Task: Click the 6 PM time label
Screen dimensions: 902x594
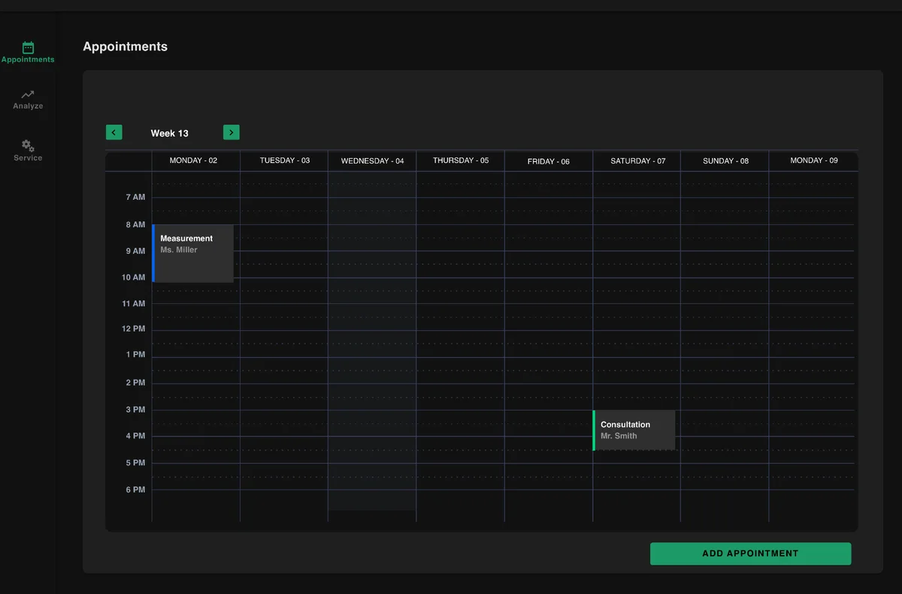Action: pos(136,489)
